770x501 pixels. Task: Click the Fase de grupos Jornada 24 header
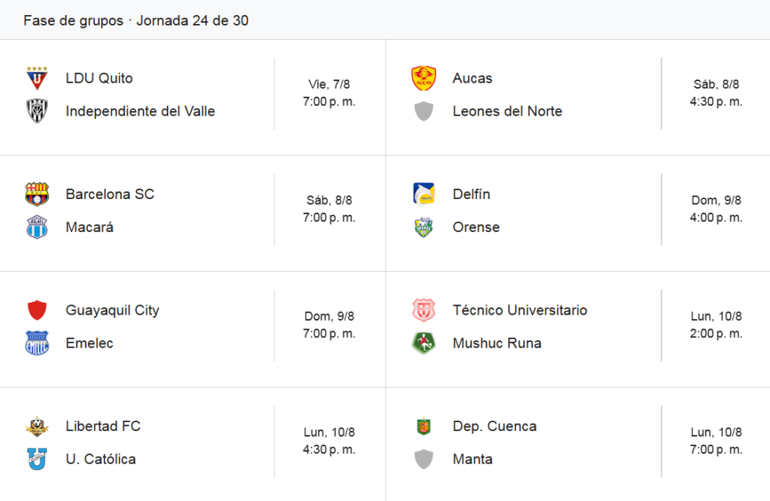pos(136,20)
